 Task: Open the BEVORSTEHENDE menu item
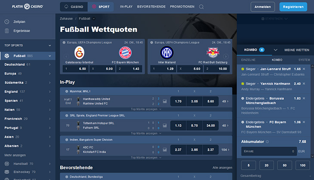[x=151, y=6]
